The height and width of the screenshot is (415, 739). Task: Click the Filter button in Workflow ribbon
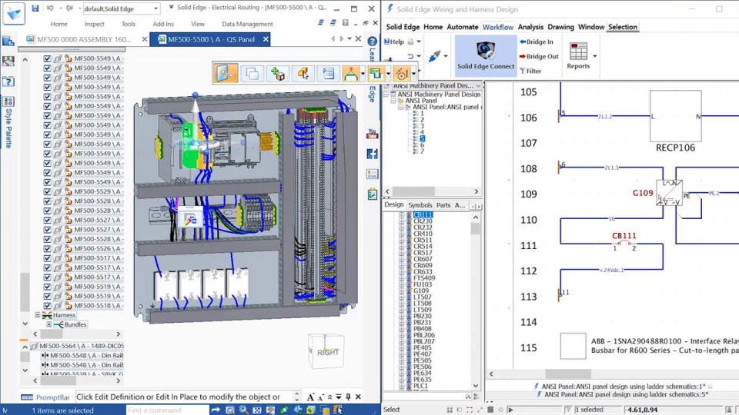pos(530,71)
